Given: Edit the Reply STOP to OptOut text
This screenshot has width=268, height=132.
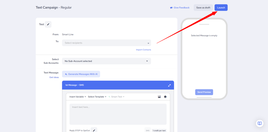Looking at the screenshot, I should click(94, 130).
